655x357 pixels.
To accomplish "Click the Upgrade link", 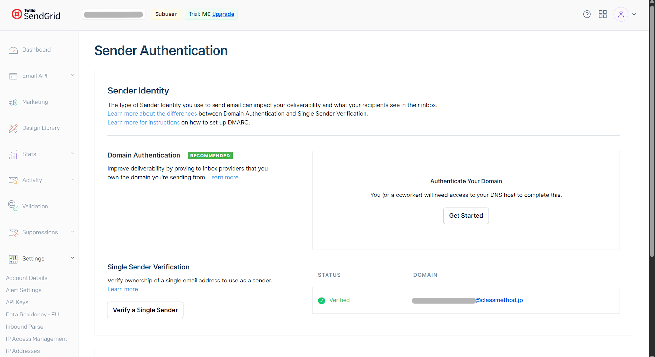I will [x=223, y=14].
